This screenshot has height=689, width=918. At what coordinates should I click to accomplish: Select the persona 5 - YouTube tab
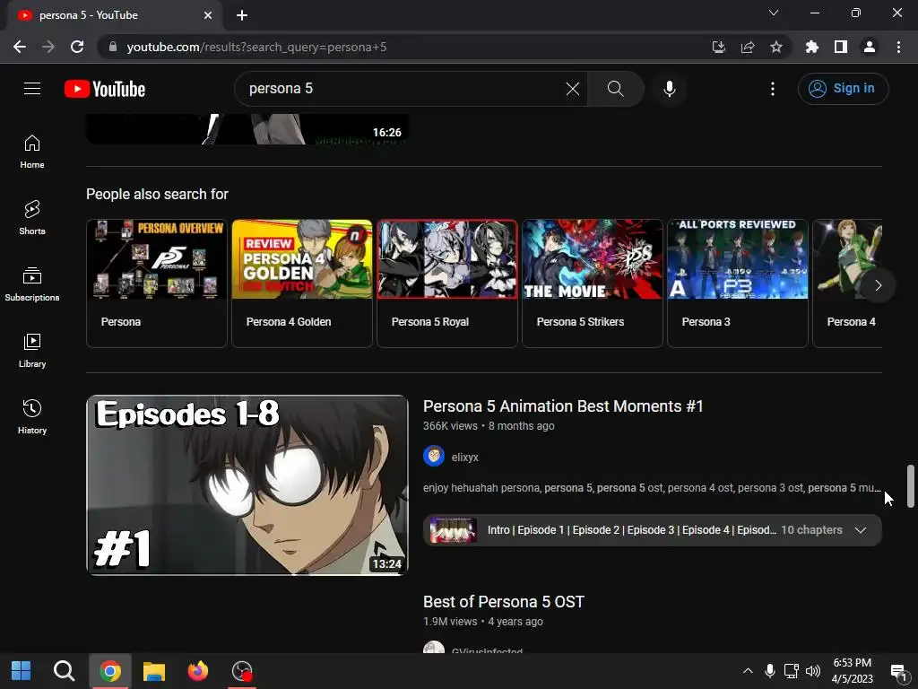point(114,16)
